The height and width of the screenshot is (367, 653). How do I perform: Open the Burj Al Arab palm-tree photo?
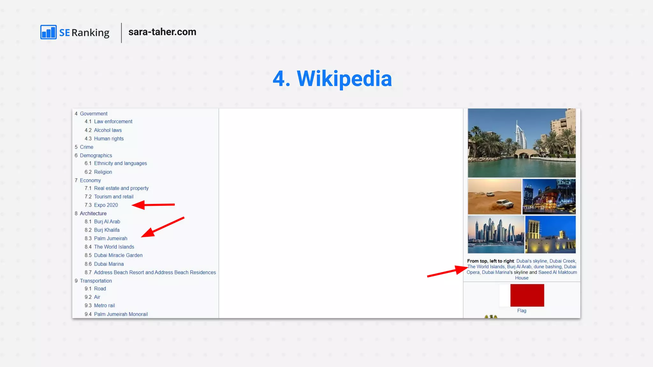(522, 143)
